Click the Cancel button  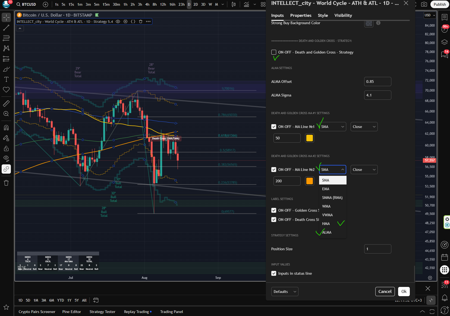coord(385,292)
